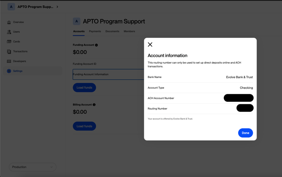Click the Evolve Bank & Trust bank name value
Viewport: 282px width, 177px height.
coord(239,77)
